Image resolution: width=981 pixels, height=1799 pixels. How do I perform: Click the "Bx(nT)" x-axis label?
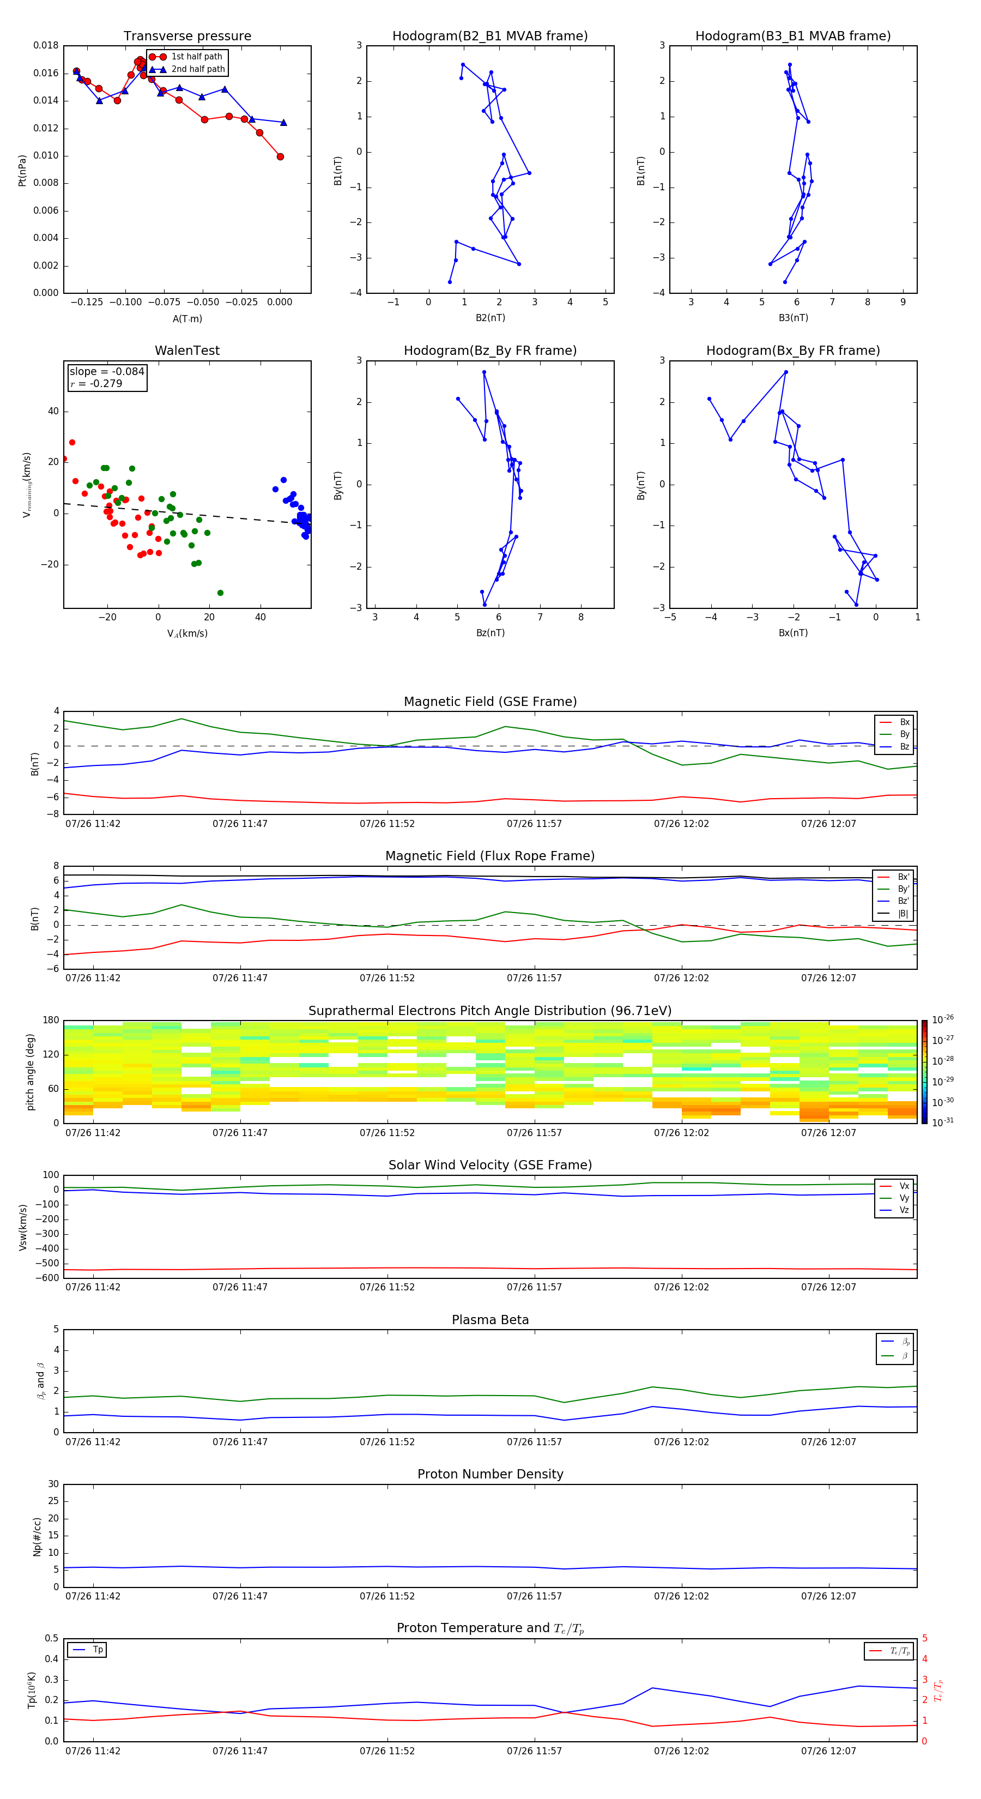pos(793,633)
